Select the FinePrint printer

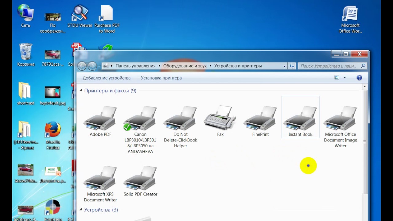(260, 121)
